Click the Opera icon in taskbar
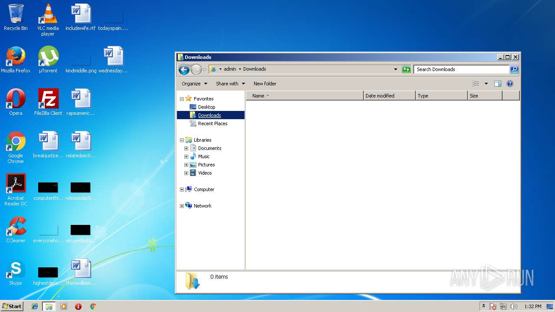 point(78,306)
